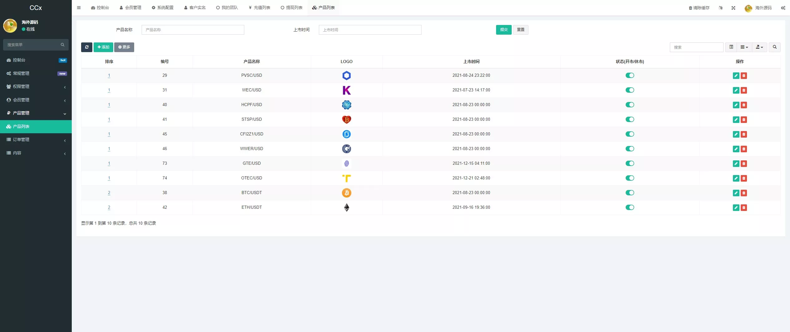Screen dimensions: 790x332
Task: Click the delete icon for ETH/USDT row
Action: pyautogui.click(x=744, y=207)
